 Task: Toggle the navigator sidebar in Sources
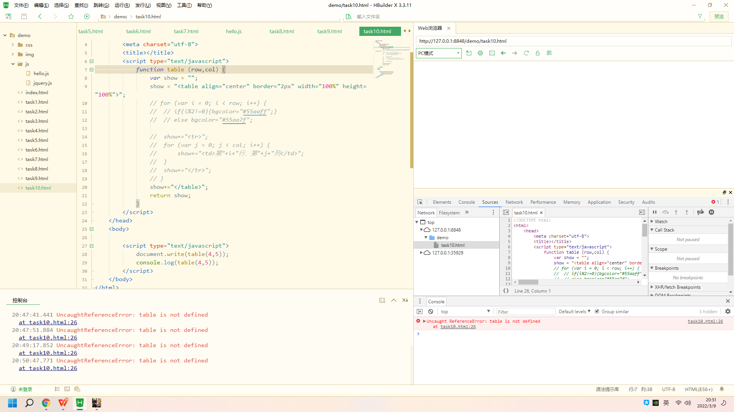click(506, 212)
